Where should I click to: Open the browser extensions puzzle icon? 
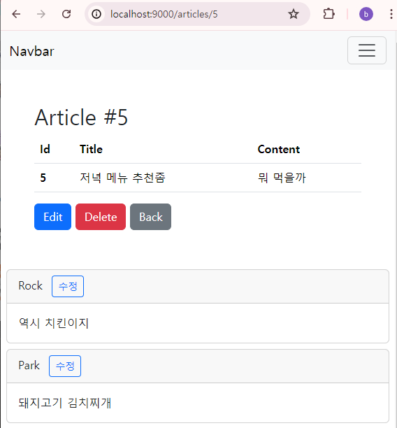click(x=329, y=14)
